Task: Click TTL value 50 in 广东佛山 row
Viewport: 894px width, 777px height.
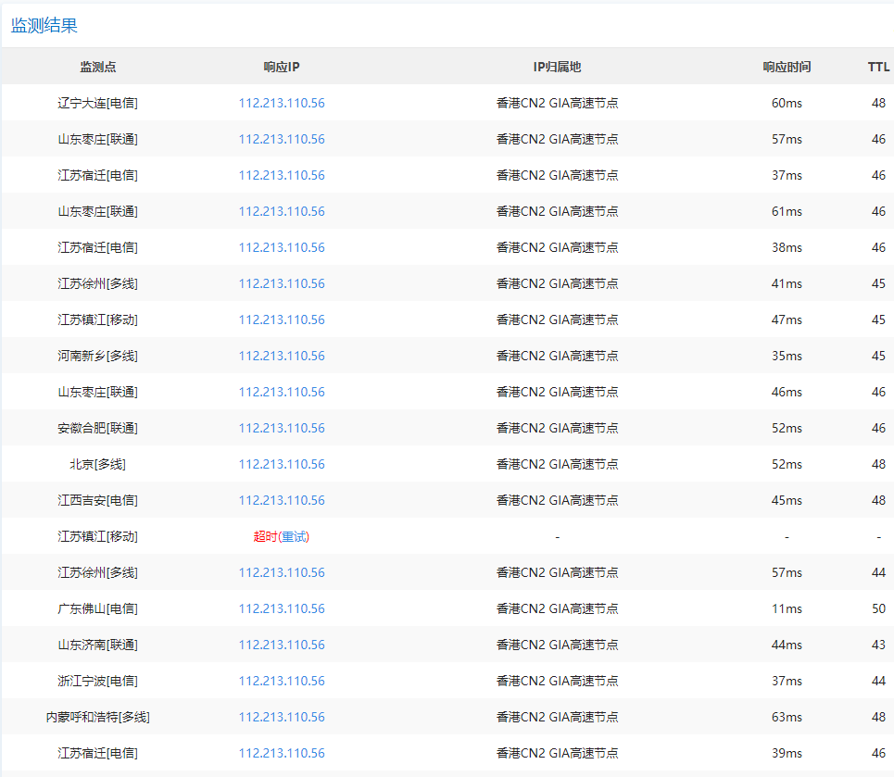Action: [x=878, y=608]
